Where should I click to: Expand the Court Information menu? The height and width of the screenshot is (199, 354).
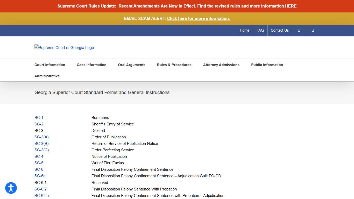click(x=49, y=65)
